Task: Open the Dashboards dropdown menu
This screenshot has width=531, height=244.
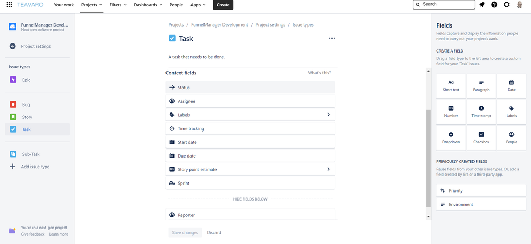Action: [x=148, y=5]
